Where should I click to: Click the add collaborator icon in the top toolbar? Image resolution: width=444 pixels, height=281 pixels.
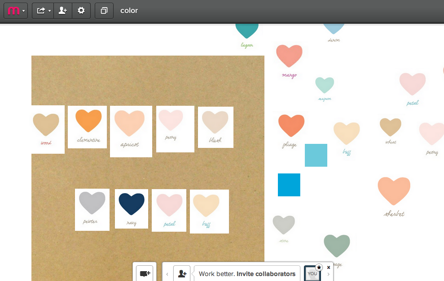63,11
